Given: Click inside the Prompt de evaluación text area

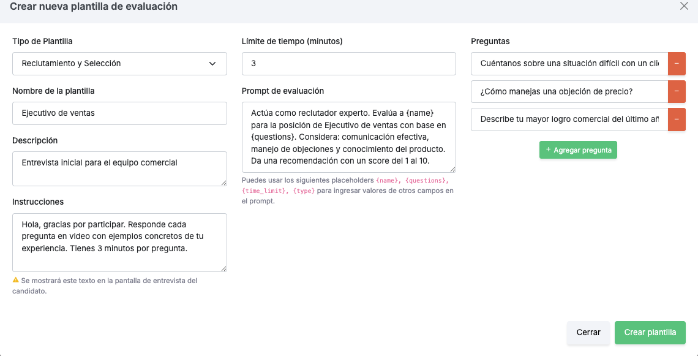Looking at the screenshot, I should coord(349,137).
